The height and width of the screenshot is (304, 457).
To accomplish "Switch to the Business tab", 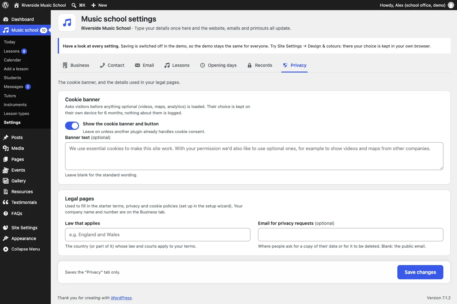I will (76, 65).
